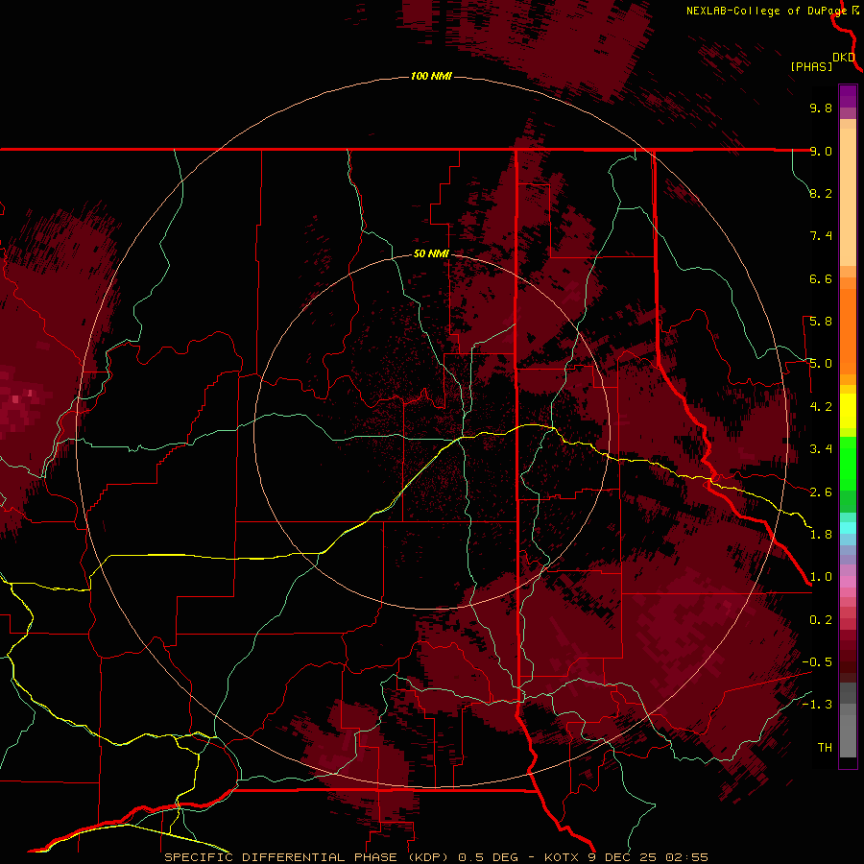Click the pale peach segment of the color bar
This screenshot has width=864, height=864.
848,198
